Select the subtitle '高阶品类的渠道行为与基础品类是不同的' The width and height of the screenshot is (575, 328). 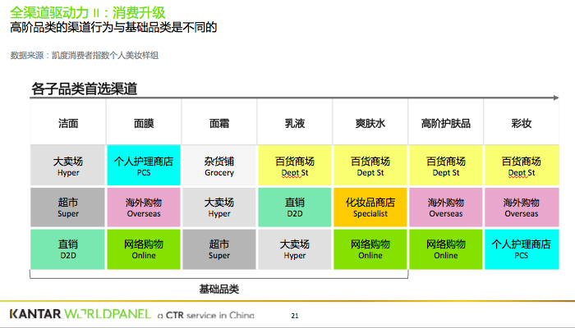pyautogui.click(x=113, y=27)
